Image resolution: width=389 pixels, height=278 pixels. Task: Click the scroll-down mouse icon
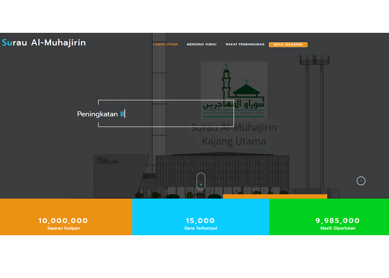pos(201,181)
